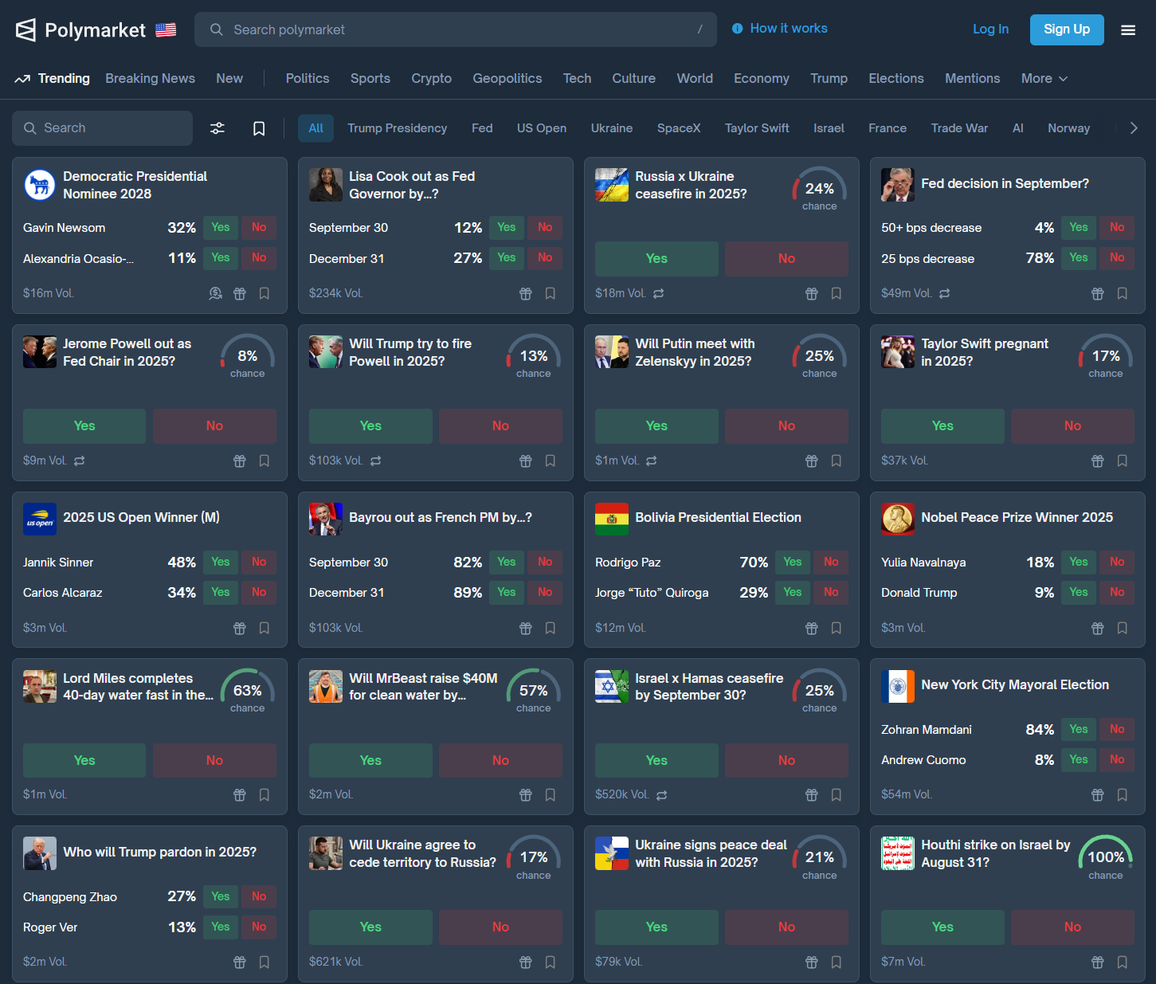Viewport: 1156px width, 984px height.
Task: Click the US flag icon beside Polymarket
Action: click(166, 30)
